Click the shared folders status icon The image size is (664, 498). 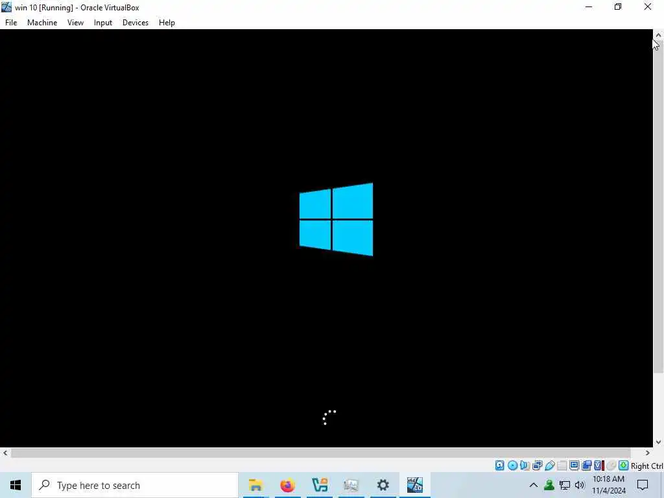pyautogui.click(x=562, y=466)
